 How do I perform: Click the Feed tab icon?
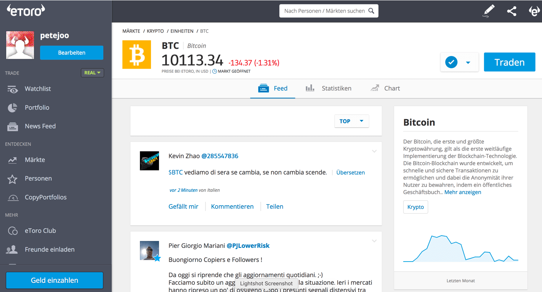coord(263,88)
